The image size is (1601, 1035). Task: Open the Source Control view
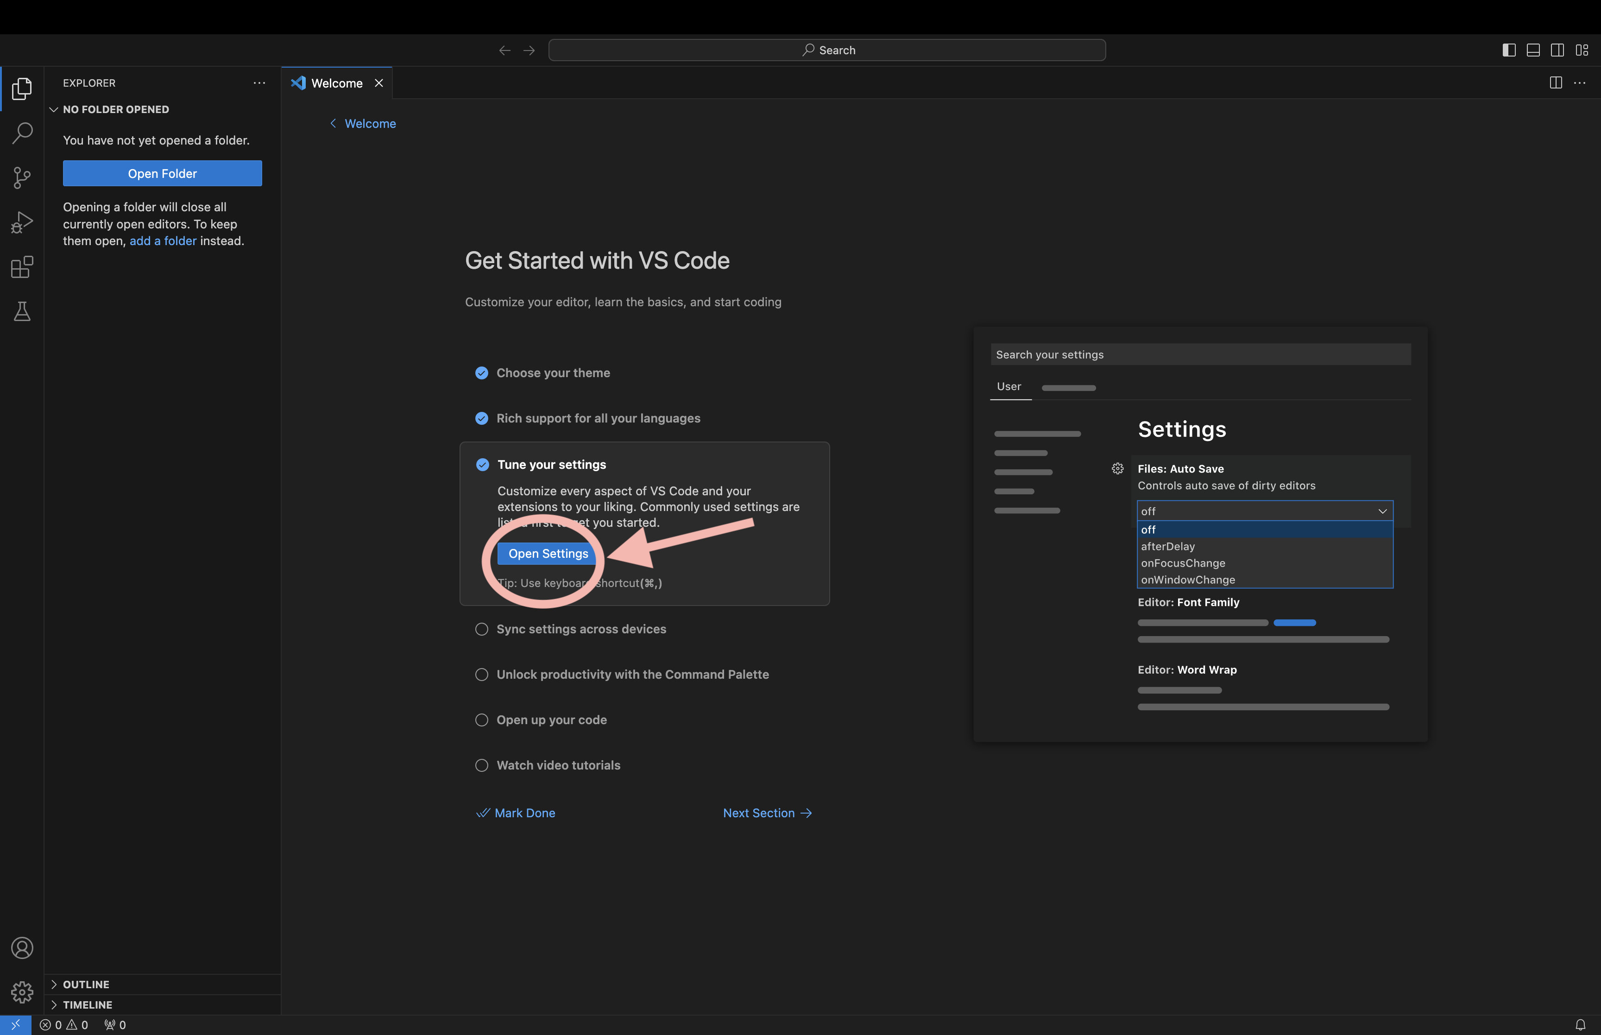click(22, 177)
